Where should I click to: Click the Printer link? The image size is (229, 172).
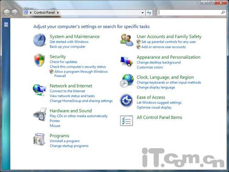tap(55, 121)
